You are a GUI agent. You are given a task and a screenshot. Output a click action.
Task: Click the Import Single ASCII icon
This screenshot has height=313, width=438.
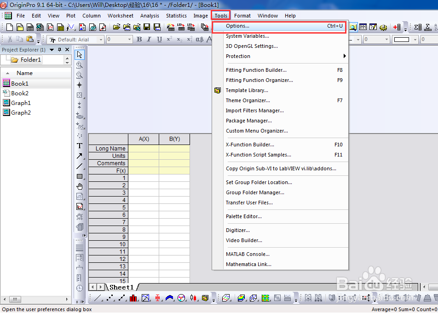181,27
